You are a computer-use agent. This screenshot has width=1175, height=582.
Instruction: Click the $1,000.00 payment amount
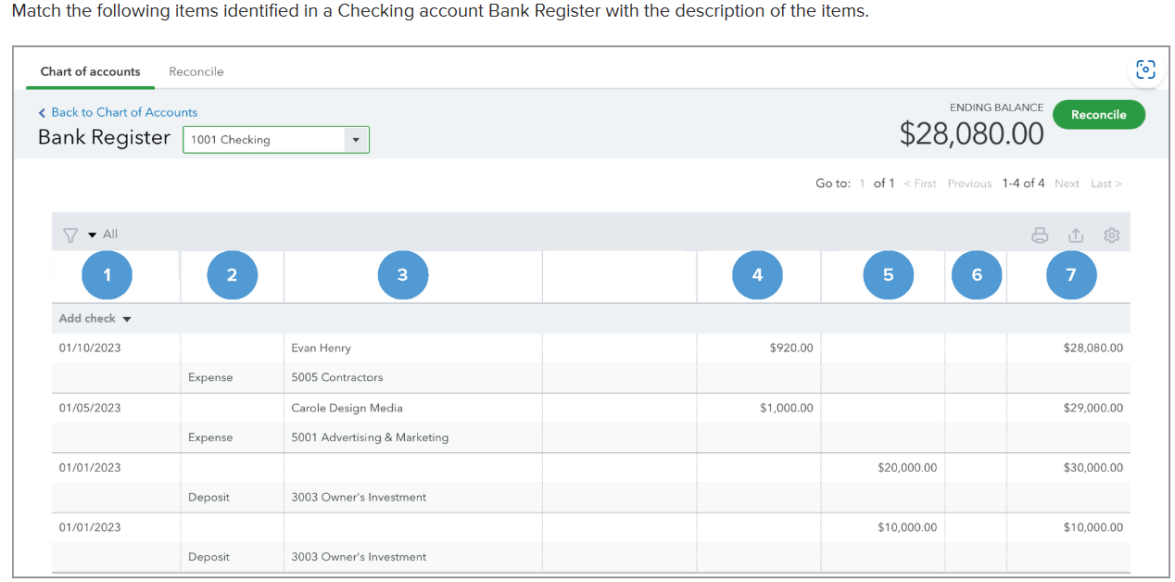point(787,409)
